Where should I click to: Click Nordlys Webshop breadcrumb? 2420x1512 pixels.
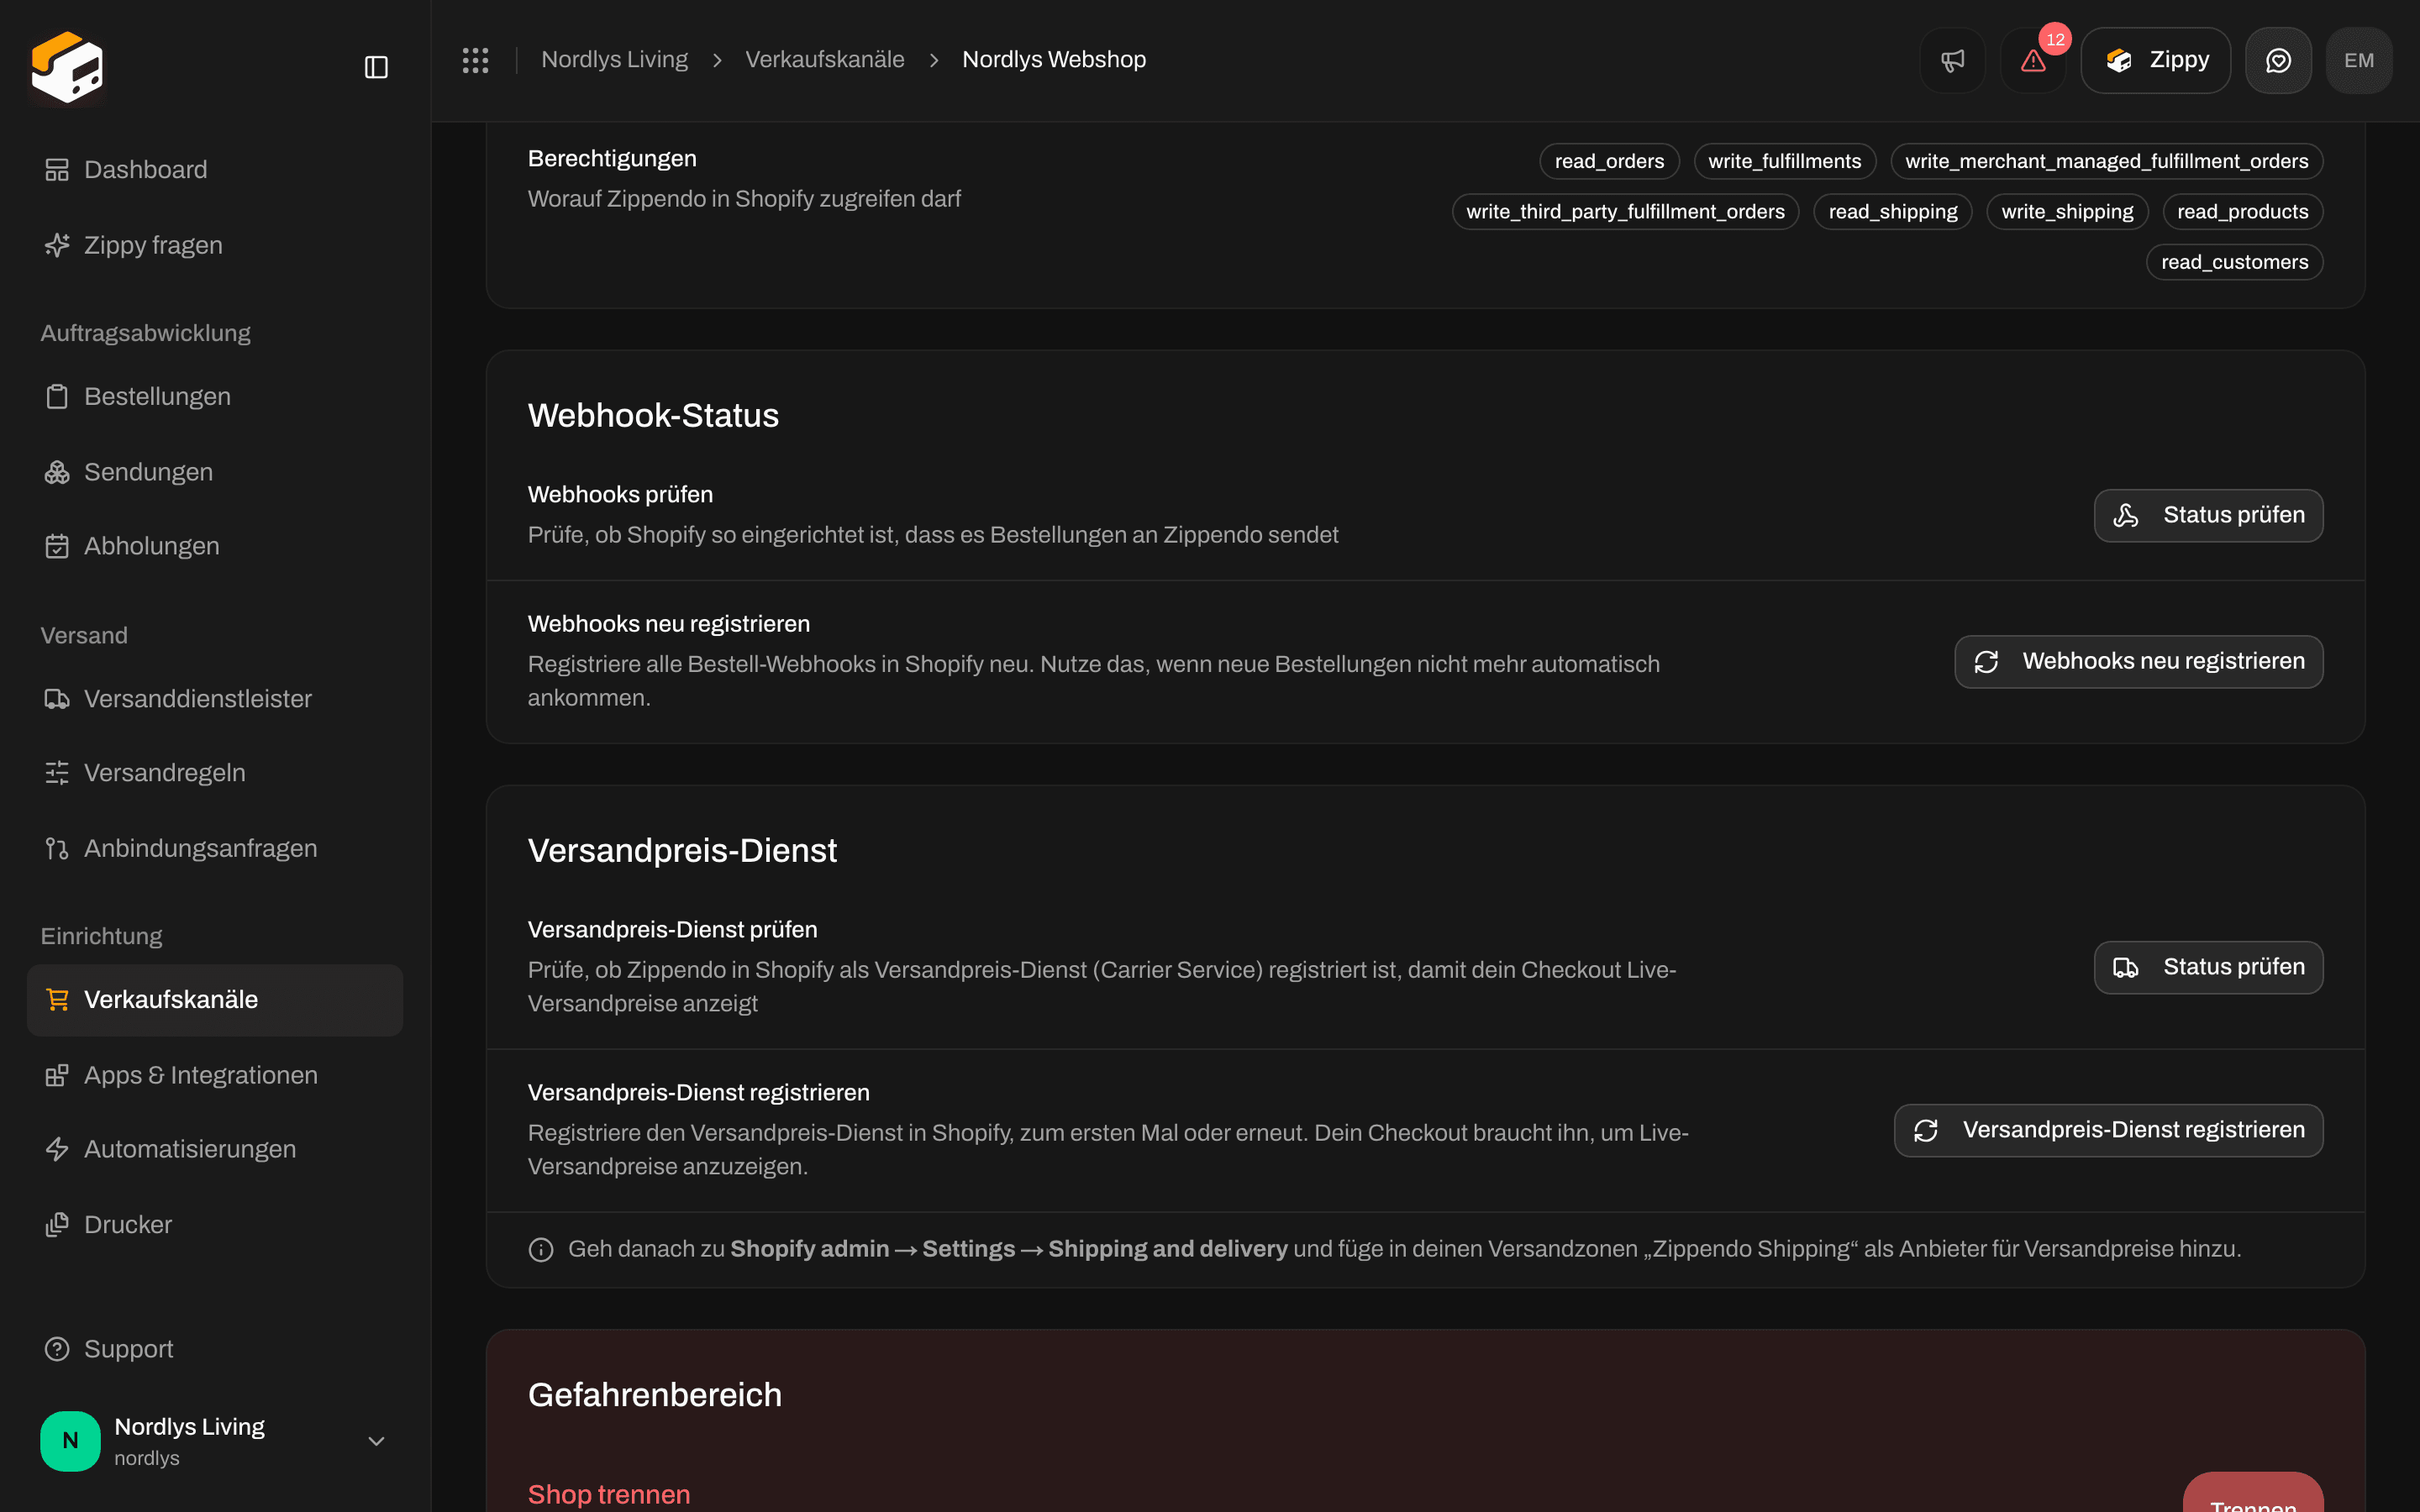pos(1054,60)
